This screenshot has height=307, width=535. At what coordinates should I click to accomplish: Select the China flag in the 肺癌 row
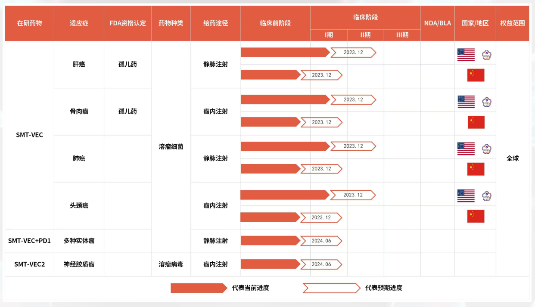(475, 169)
